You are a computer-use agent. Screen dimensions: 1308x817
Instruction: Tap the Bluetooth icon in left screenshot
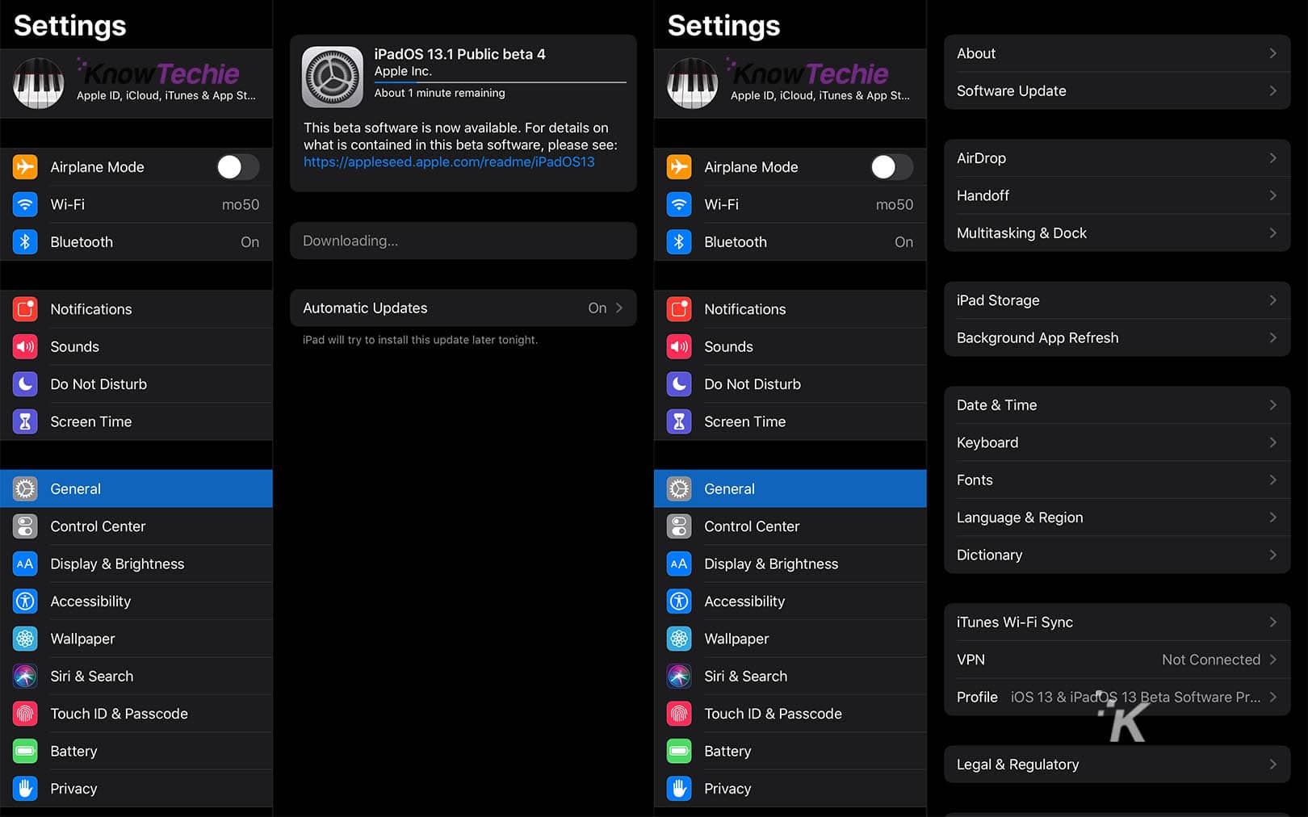[25, 241]
